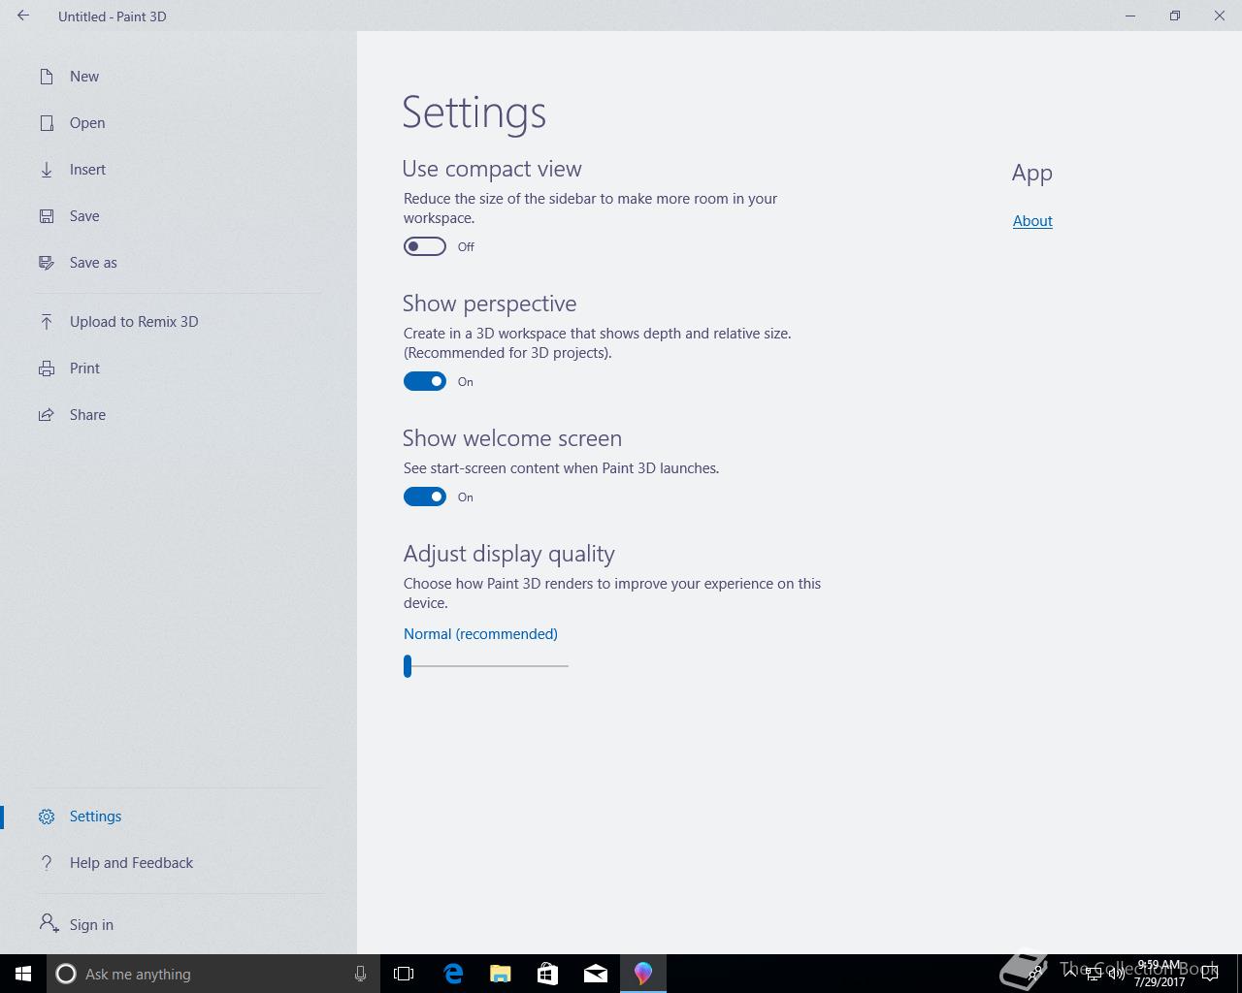Image resolution: width=1242 pixels, height=993 pixels.
Task: Open File Explorer from taskbar
Action: tap(501, 974)
